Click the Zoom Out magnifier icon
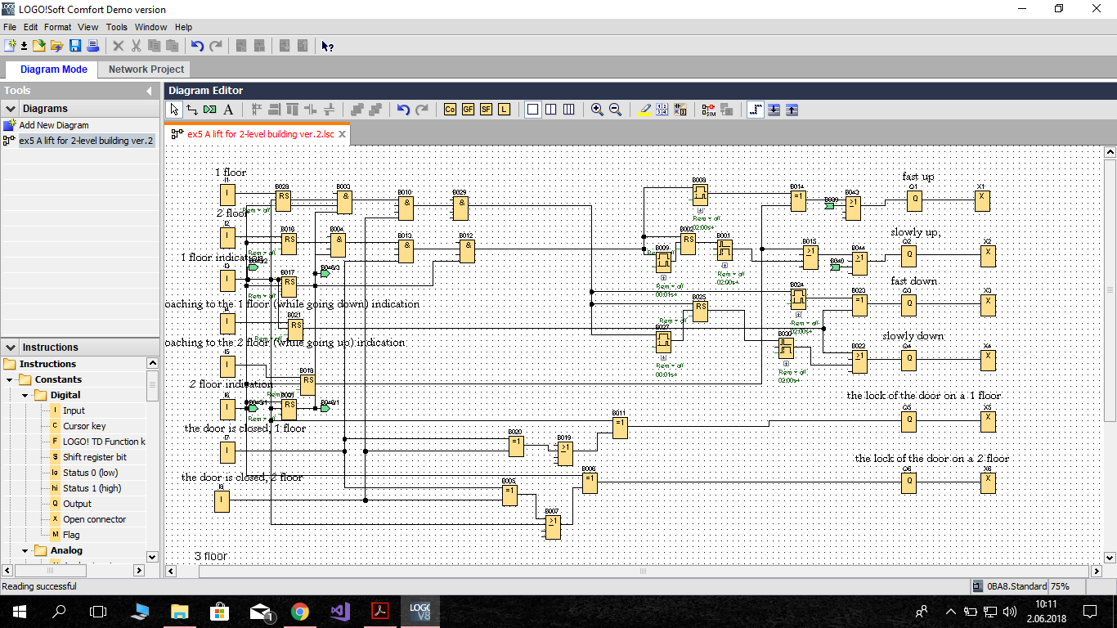 615,109
